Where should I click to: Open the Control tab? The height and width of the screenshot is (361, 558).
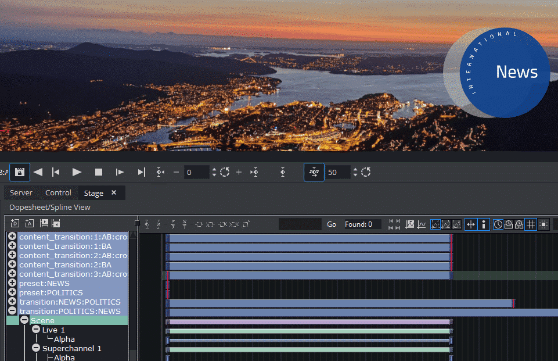pos(58,193)
